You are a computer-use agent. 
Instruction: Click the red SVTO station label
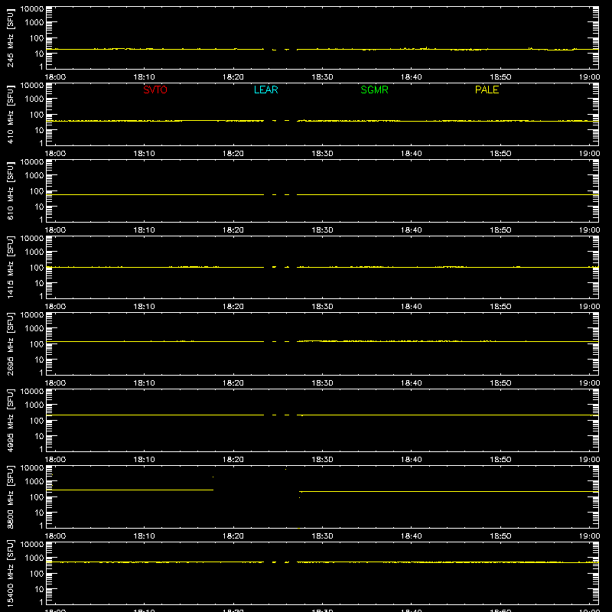155,90
